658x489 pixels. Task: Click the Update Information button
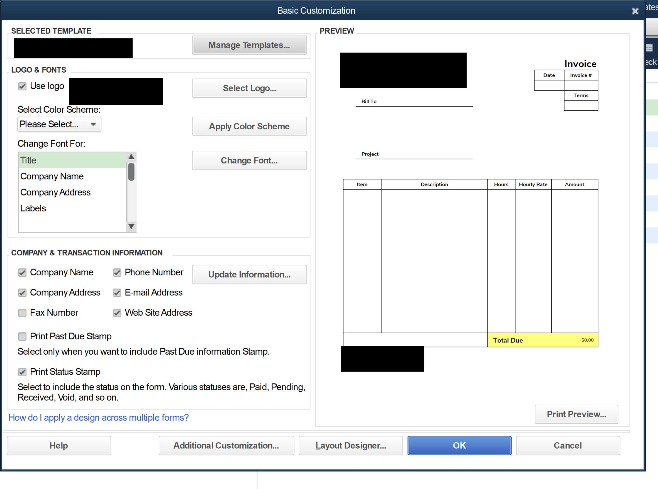coord(249,274)
